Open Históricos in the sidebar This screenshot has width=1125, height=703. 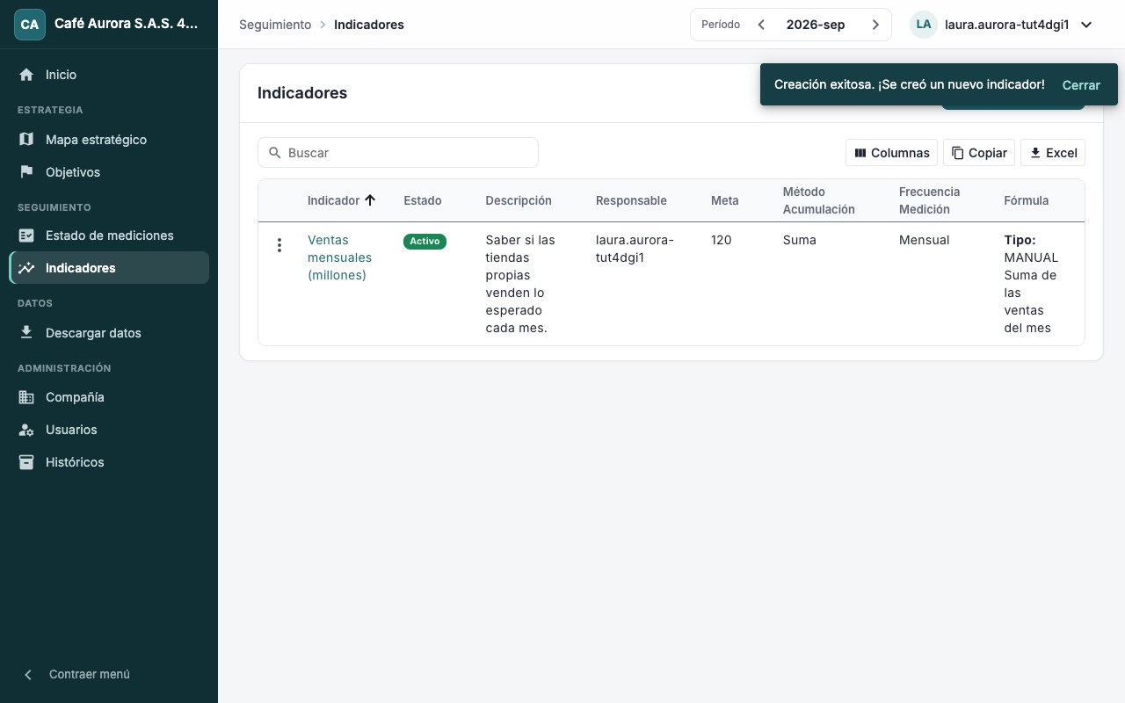coord(109,462)
